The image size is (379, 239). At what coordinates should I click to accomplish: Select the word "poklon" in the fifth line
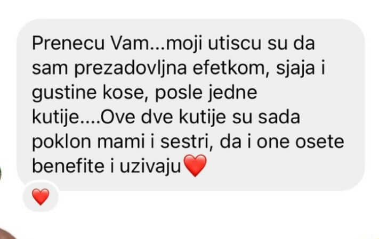61,143
